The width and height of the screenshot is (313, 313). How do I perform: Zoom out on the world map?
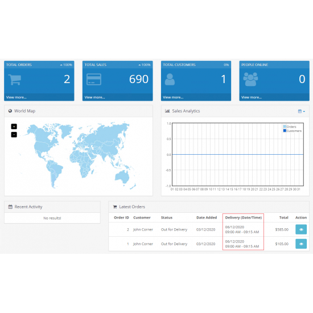tap(14, 135)
